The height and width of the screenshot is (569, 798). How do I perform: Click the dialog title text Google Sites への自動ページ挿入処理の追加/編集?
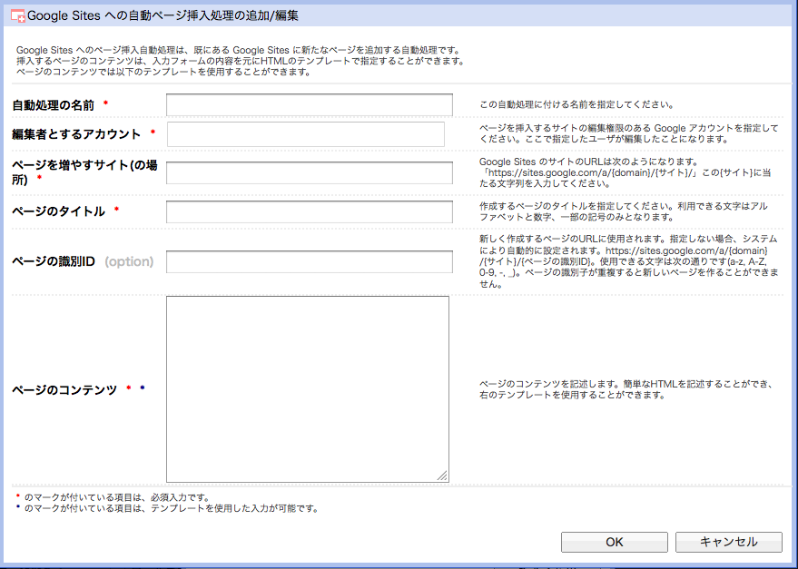pyautogui.click(x=163, y=14)
